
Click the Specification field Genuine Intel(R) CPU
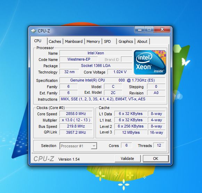tap(112, 80)
